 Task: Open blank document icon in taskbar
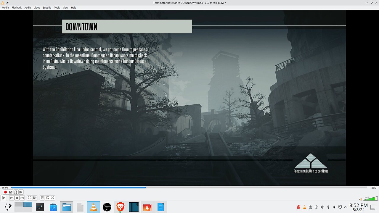point(80,207)
